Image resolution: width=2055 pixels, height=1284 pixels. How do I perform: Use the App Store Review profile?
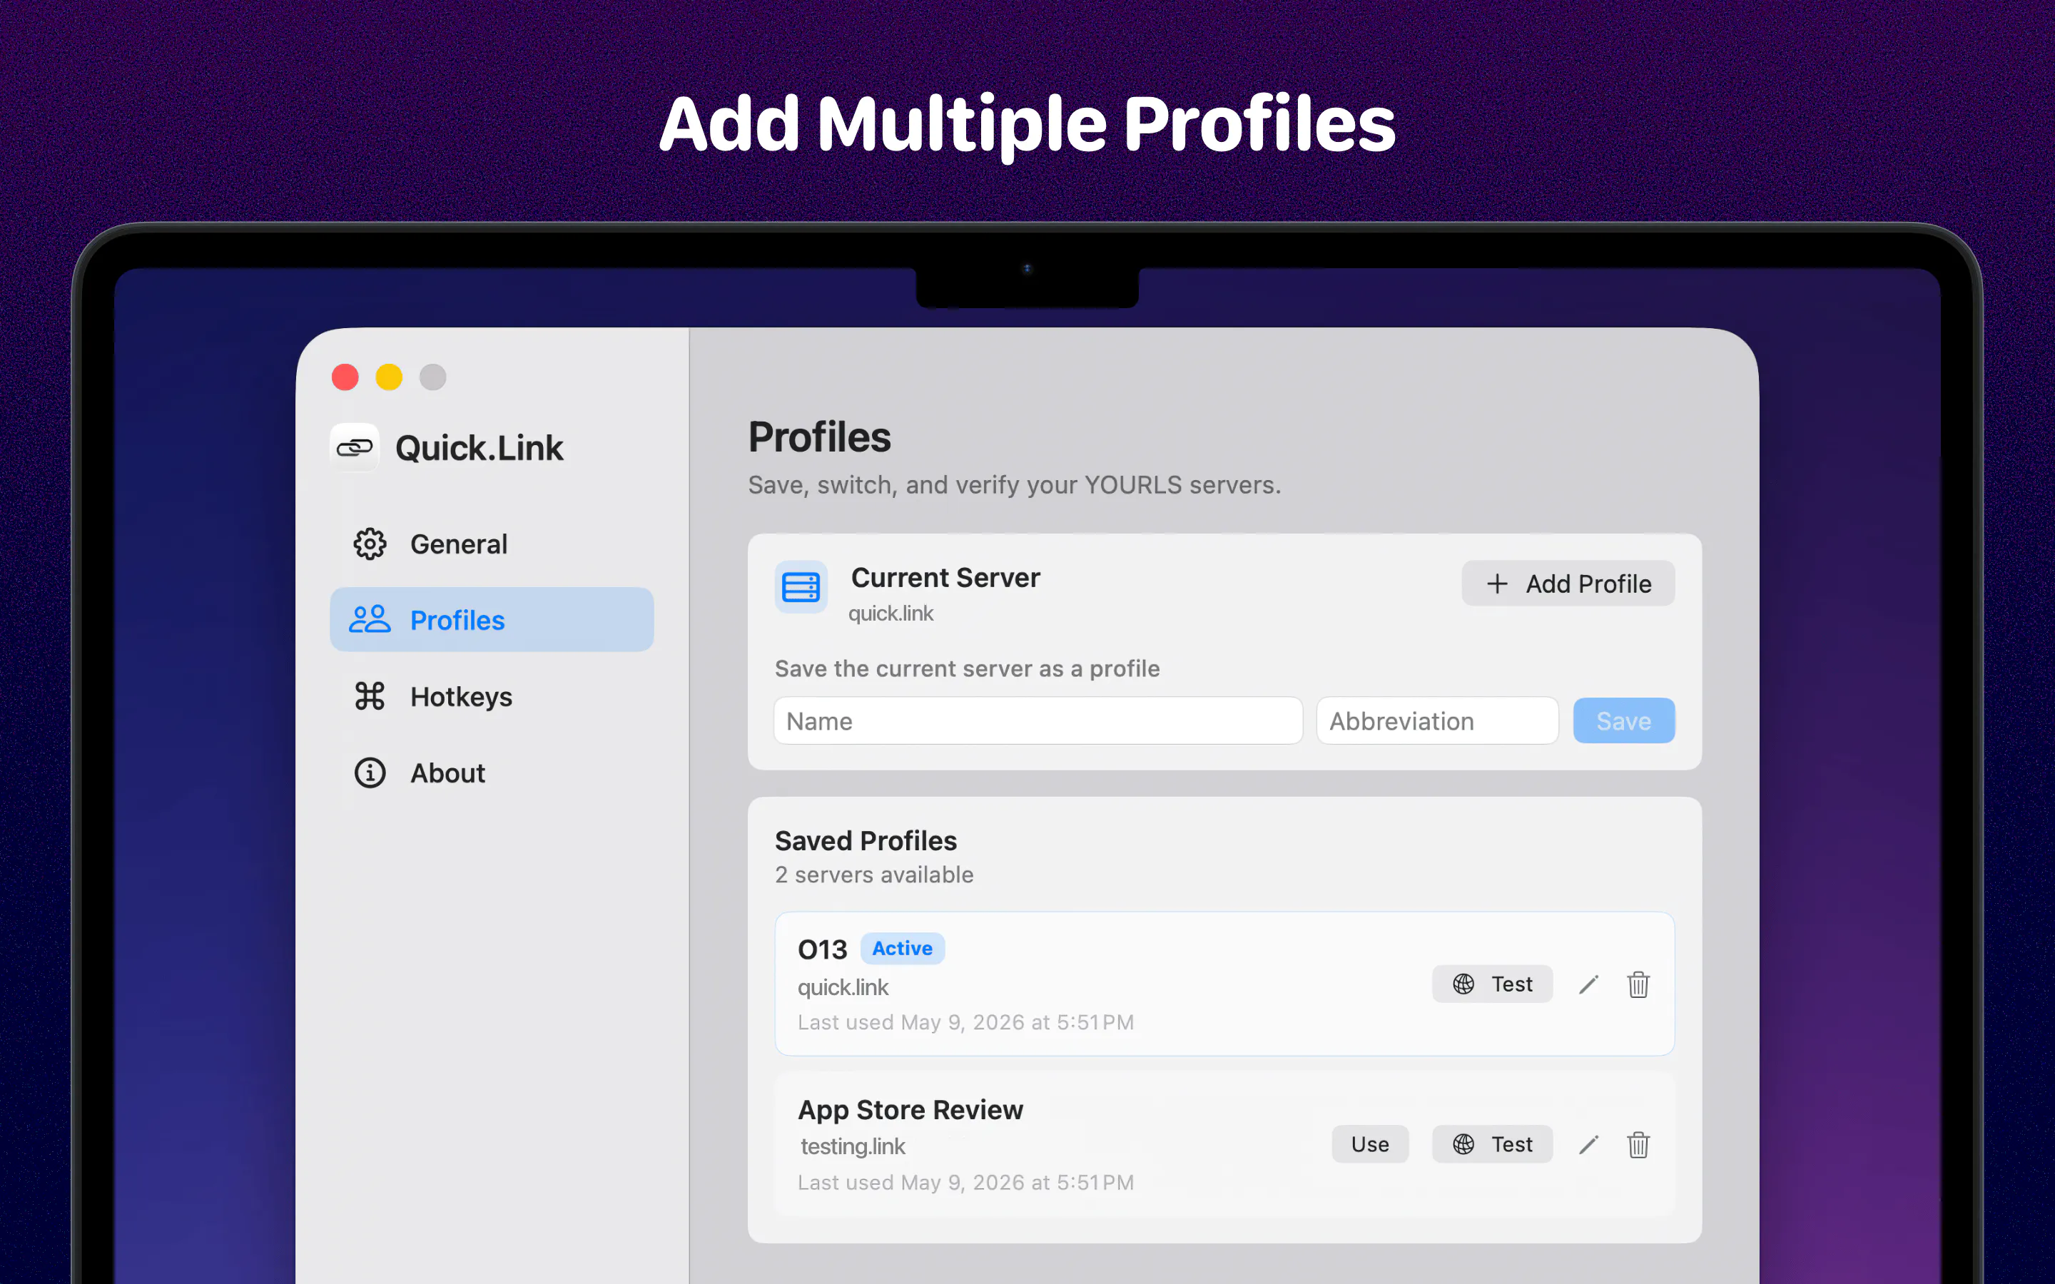click(1370, 1145)
